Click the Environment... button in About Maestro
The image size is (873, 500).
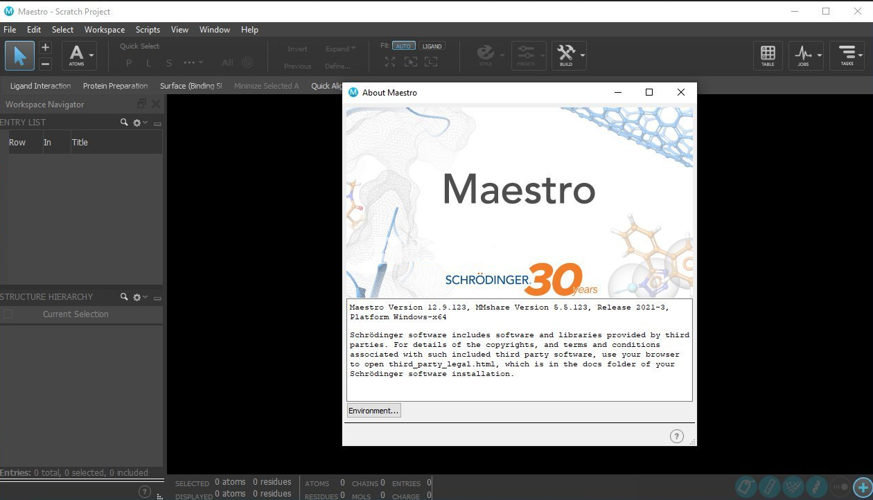click(374, 411)
